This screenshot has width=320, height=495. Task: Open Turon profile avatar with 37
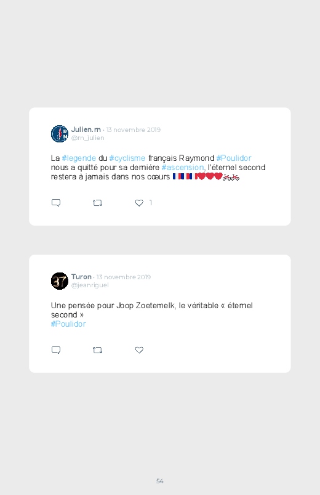(60, 281)
